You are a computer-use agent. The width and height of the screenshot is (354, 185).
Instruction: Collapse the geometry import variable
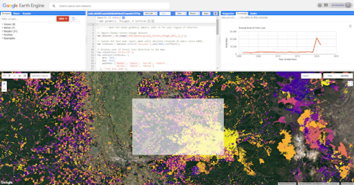[x=97, y=21]
